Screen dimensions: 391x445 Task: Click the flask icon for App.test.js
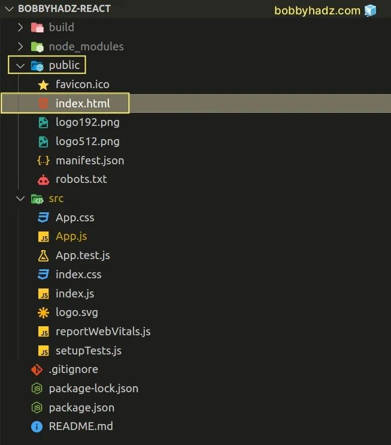(43, 255)
